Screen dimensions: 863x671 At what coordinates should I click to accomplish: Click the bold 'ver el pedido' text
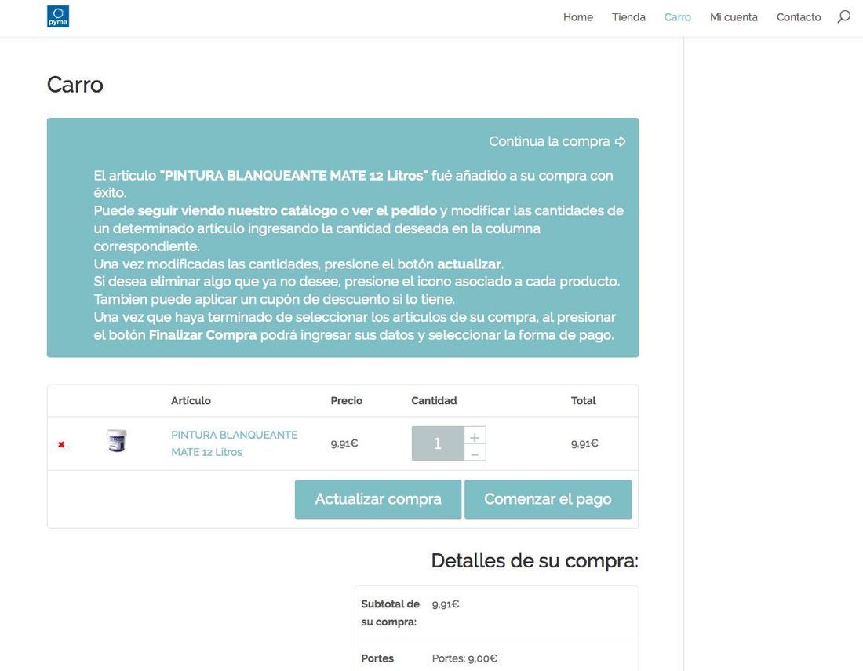394,211
